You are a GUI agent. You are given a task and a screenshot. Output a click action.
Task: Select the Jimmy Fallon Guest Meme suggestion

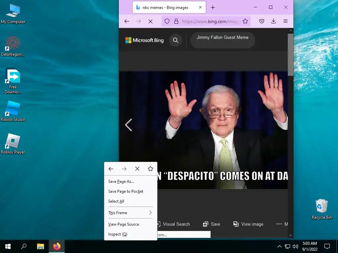[223, 40]
